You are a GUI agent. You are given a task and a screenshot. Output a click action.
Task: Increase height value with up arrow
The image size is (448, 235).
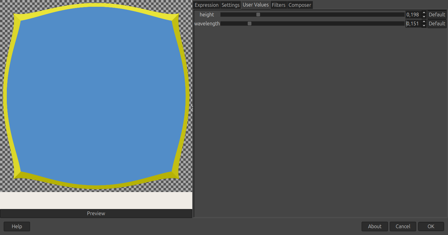click(x=424, y=13)
